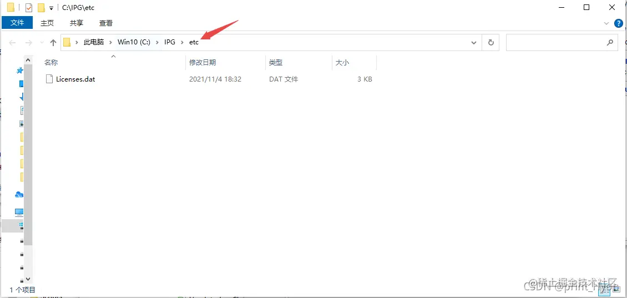Screen dimensions: 627x298
Task: Refresh the current folder
Action: pos(491,42)
